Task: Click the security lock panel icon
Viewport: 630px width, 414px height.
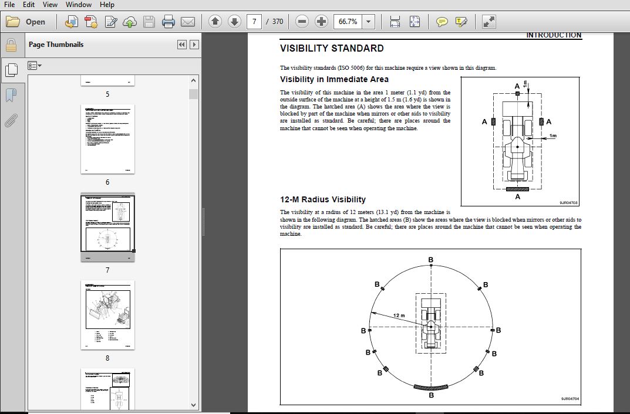Action: point(11,45)
